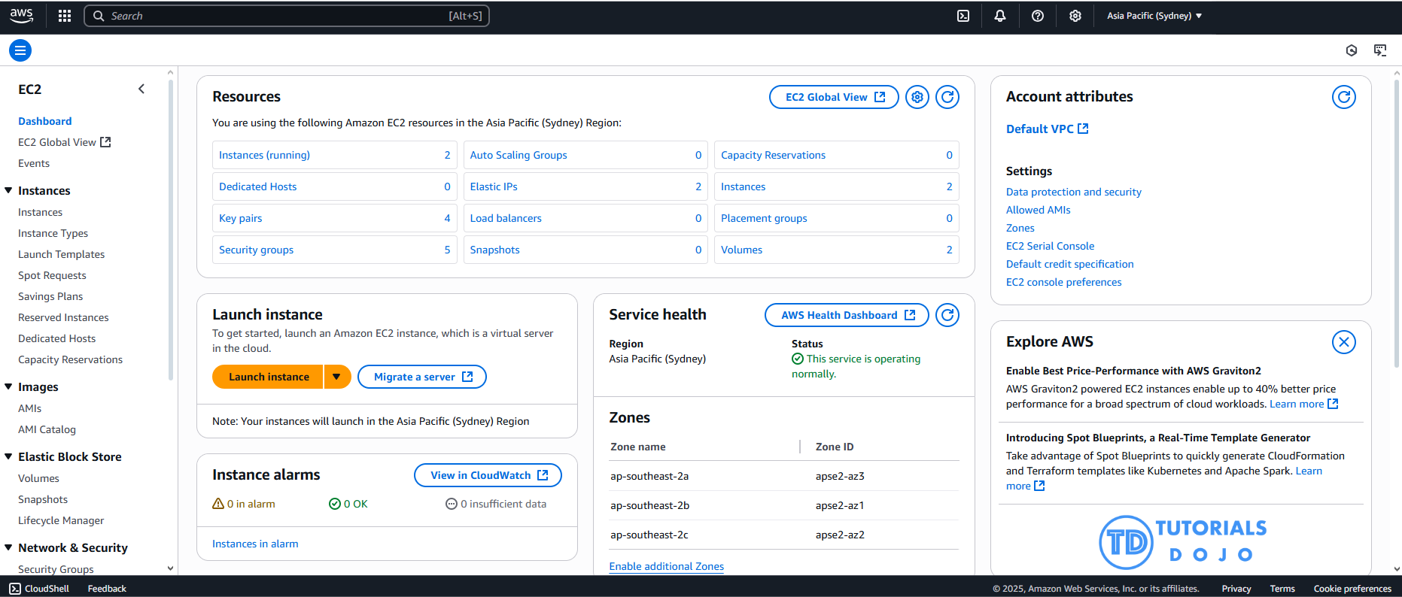Focus the AWS search field
1402x597 pixels.
287,16
